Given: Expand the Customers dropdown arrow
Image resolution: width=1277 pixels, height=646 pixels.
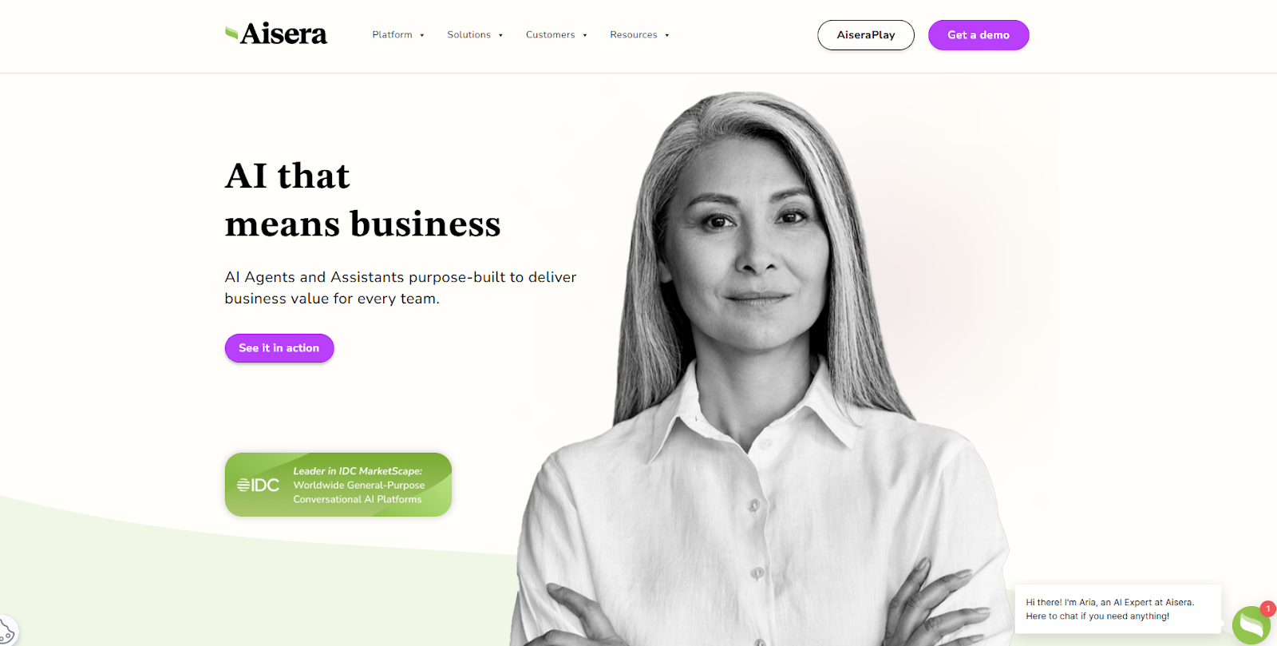Looking at the screenshot, I should pyautogui.click(x=585, y=35).
